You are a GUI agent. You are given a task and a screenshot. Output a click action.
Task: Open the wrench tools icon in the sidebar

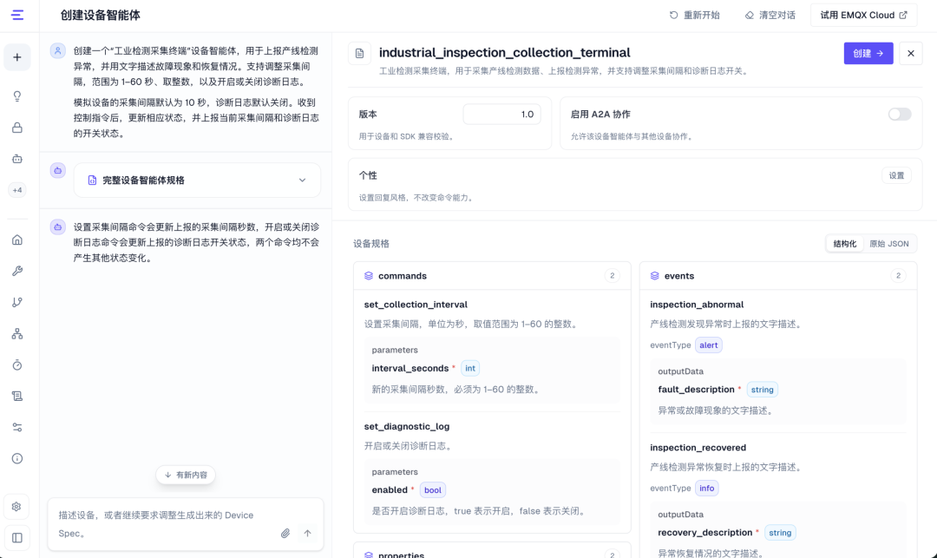pos(17,272)
